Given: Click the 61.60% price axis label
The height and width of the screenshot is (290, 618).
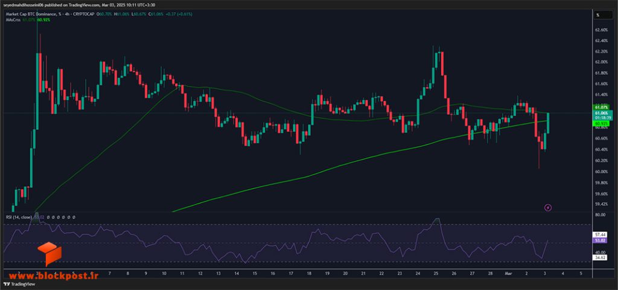Looking at the screenshot, I should [x=601, y=84].
